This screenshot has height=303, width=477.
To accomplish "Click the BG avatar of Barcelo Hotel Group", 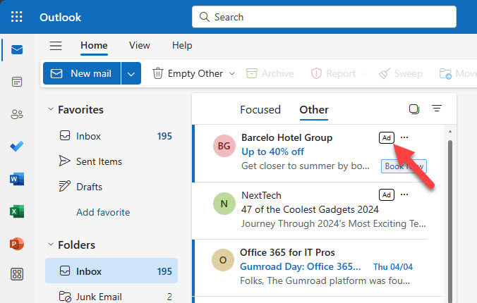I will point(224,146).
